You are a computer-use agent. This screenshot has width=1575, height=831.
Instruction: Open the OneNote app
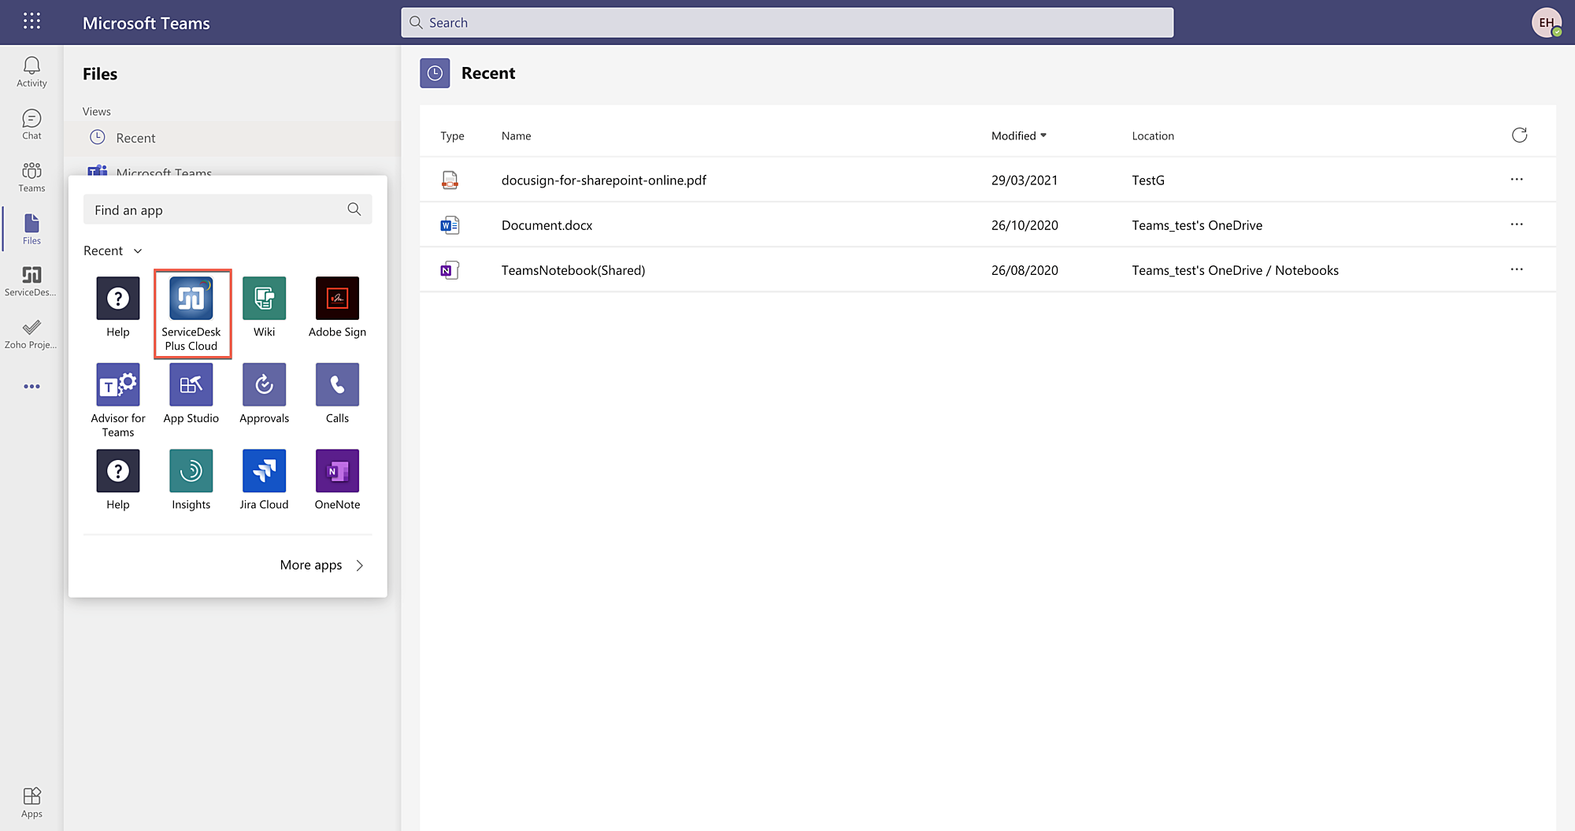coord(337,480)
